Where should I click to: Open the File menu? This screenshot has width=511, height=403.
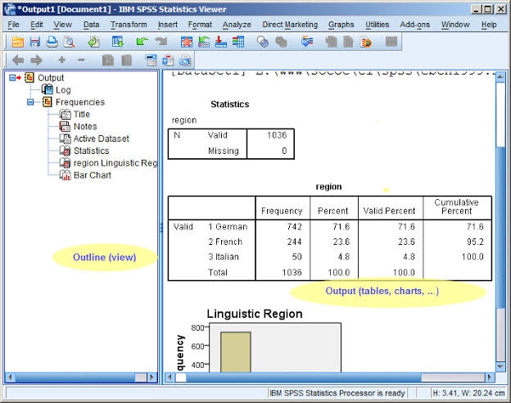13,25
